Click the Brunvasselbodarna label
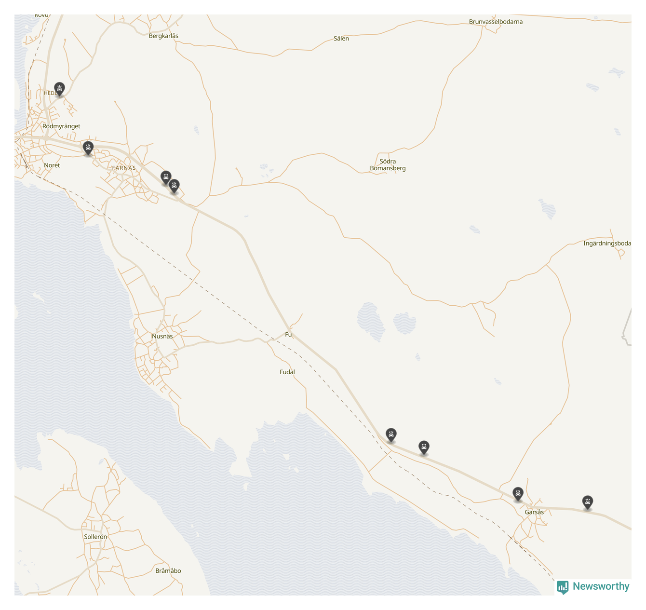 coord(496,22)
